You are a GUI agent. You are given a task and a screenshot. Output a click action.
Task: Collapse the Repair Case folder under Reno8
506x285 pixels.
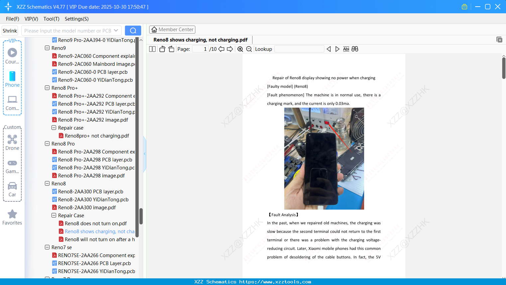pos(54,215)
